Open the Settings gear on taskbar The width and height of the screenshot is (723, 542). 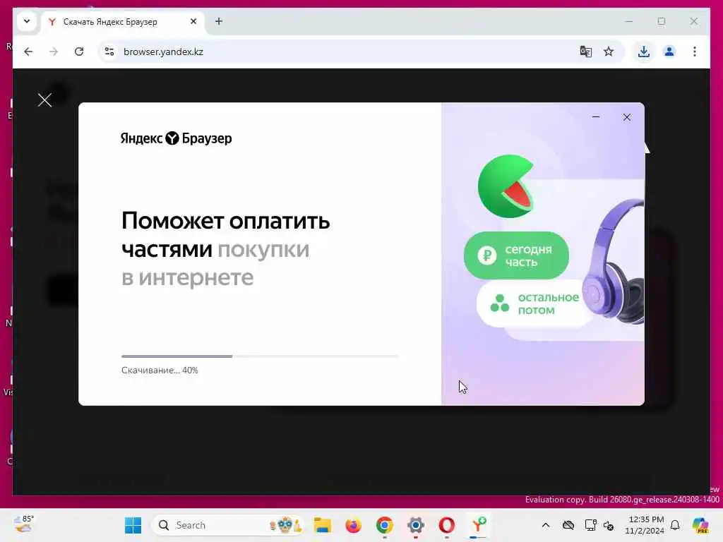(415, 525)
